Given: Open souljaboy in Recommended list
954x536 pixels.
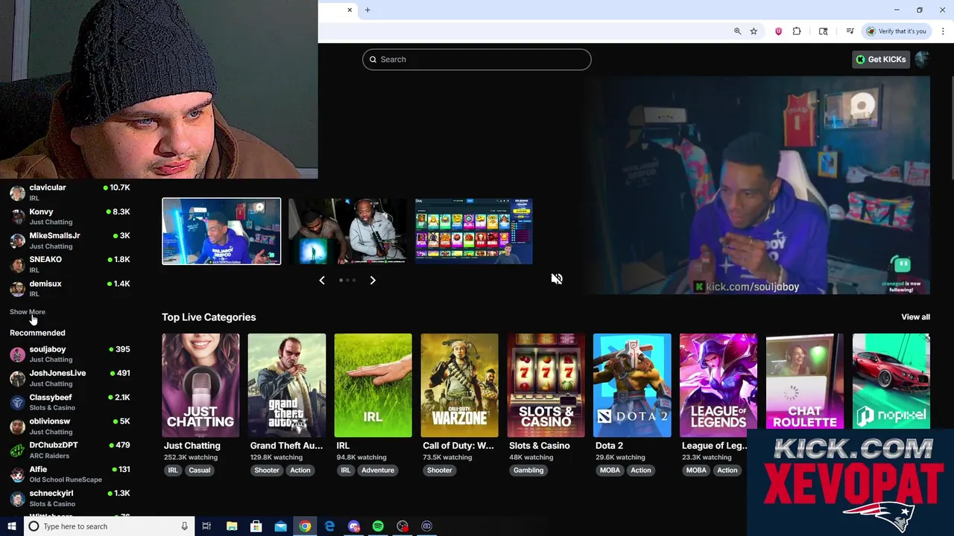Looking at the screenshot, I should (x=70, y=354).
